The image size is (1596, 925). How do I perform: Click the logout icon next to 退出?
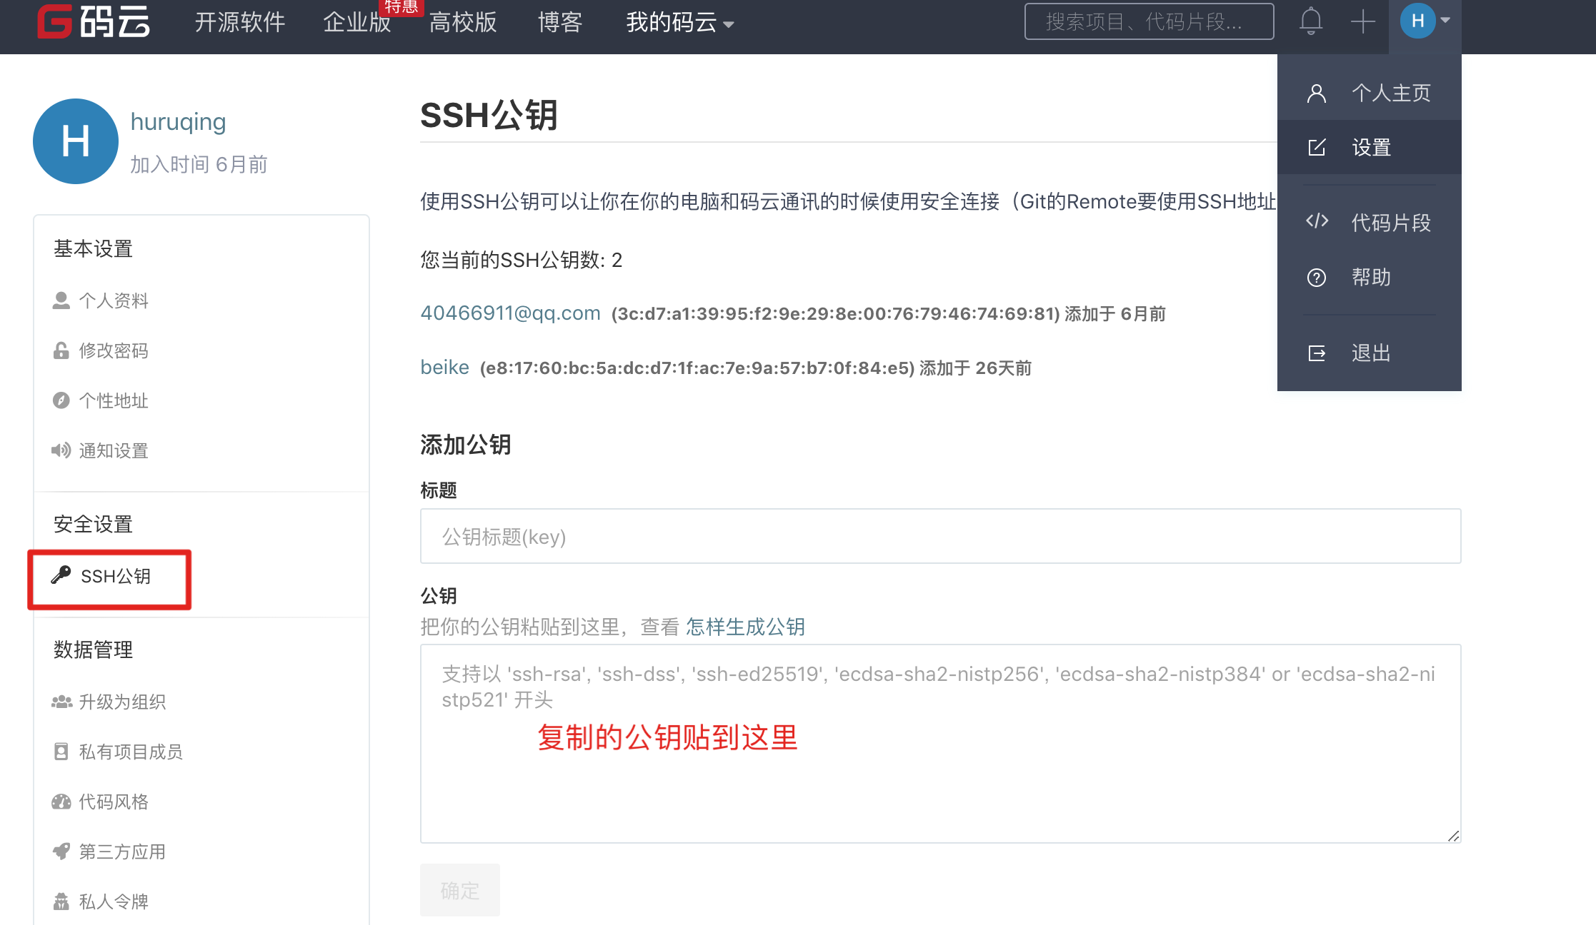click(1317, 353)
